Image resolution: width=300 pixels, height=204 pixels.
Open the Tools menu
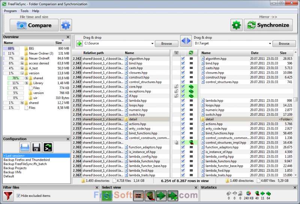[x=24, y=11]
